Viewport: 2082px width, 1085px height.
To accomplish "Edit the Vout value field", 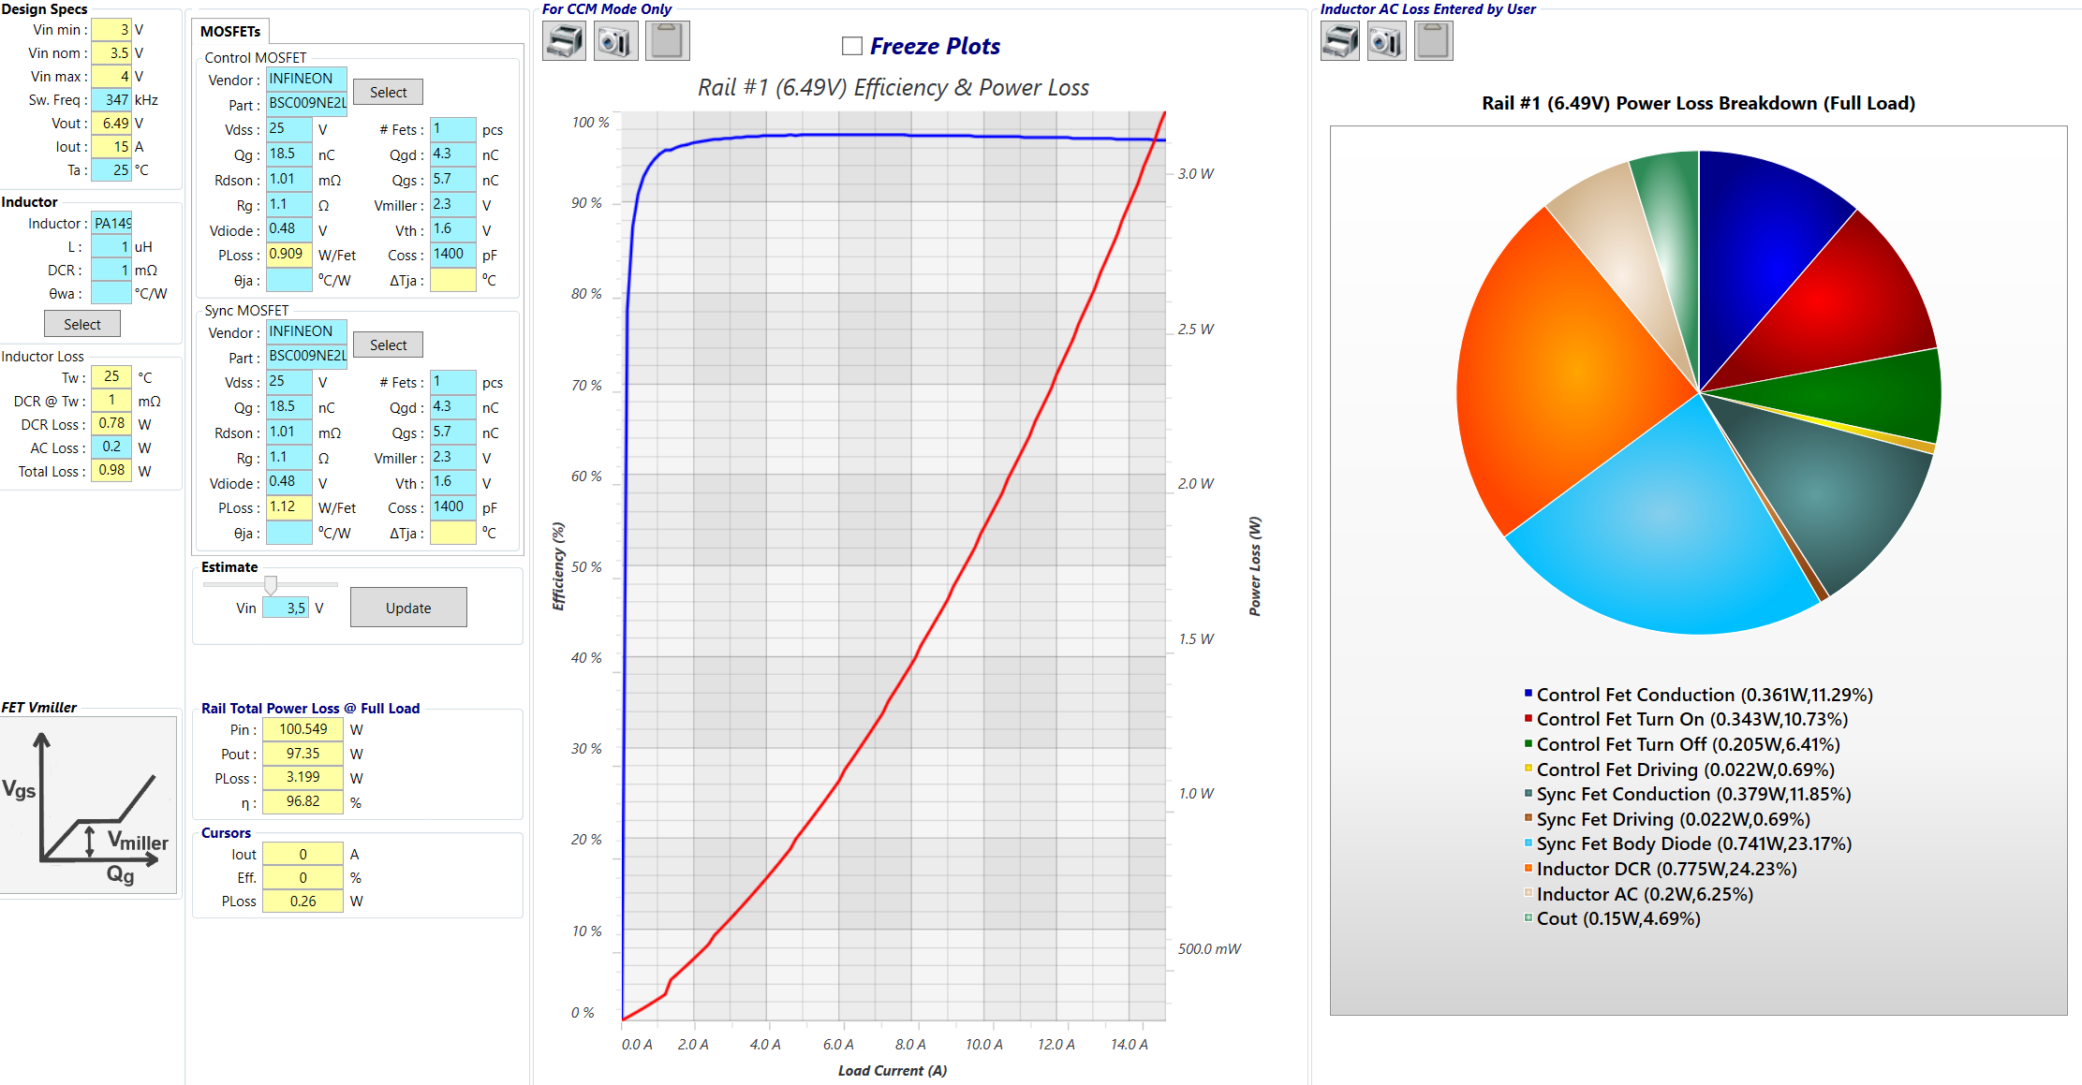I will pos(111,124).
